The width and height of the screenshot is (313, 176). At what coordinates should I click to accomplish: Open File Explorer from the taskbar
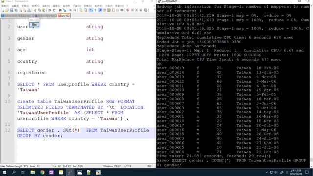tap(33, 172)
